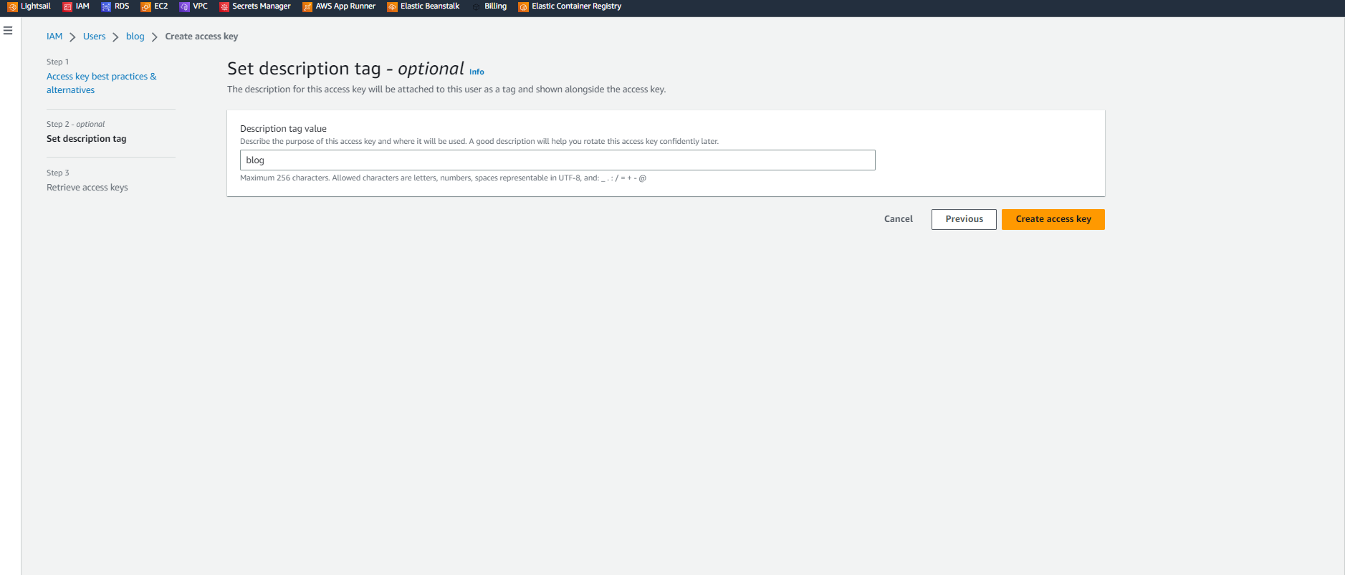The width and height of the screenshot is (1345, 575).
Task: Click the Create access key breadcrumb text
Action: pos(201,37)
